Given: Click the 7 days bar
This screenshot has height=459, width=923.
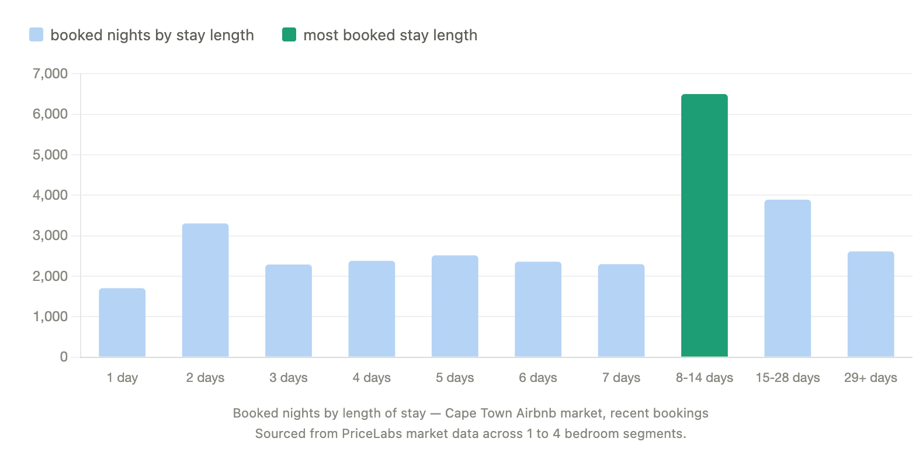Looking at the screenshot, I should tap(621, 311).
